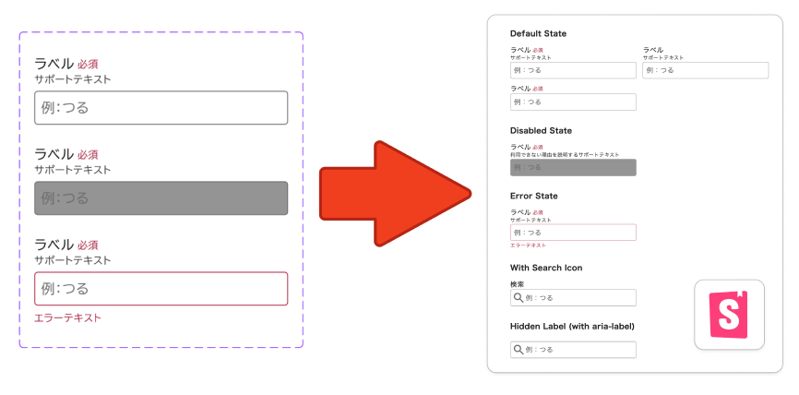Click the gray disabled input in the left mockup

pyautogui.click(x=161, y=198)
